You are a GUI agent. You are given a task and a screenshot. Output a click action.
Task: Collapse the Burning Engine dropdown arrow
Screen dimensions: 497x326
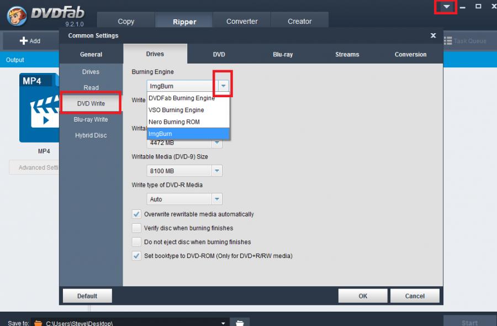[x=224, y=86]
